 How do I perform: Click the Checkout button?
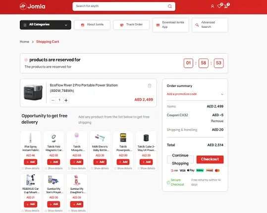coord(210,159)
